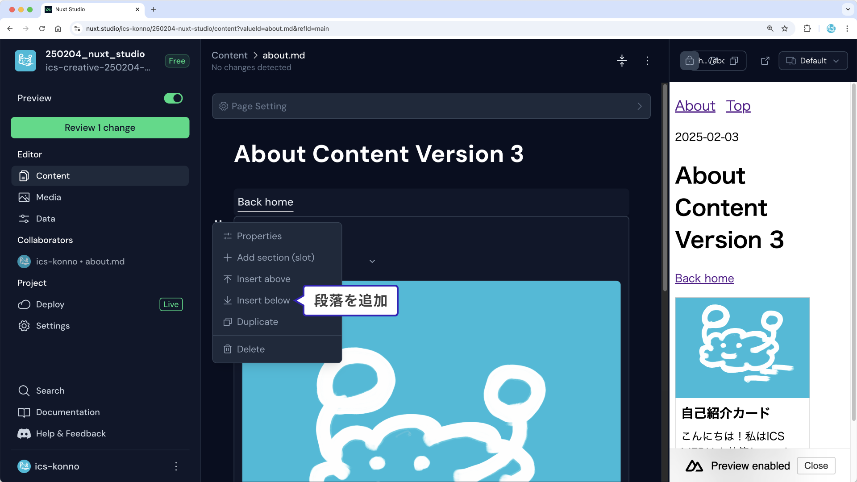857x482 pixels.
Task: Click Insert below in context menu
Action: (x=263, y=300)
